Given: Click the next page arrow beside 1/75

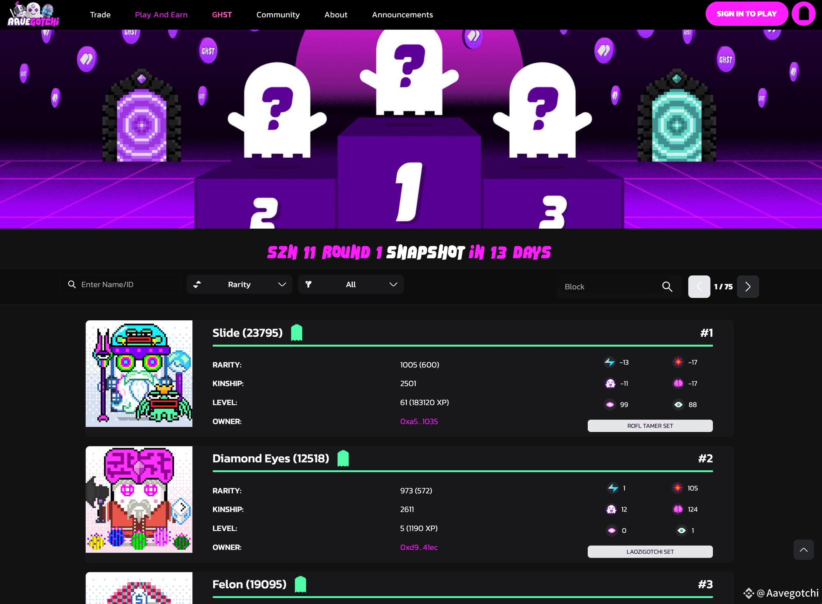Looking at the screenshot, I should click(x=748, y=287).
